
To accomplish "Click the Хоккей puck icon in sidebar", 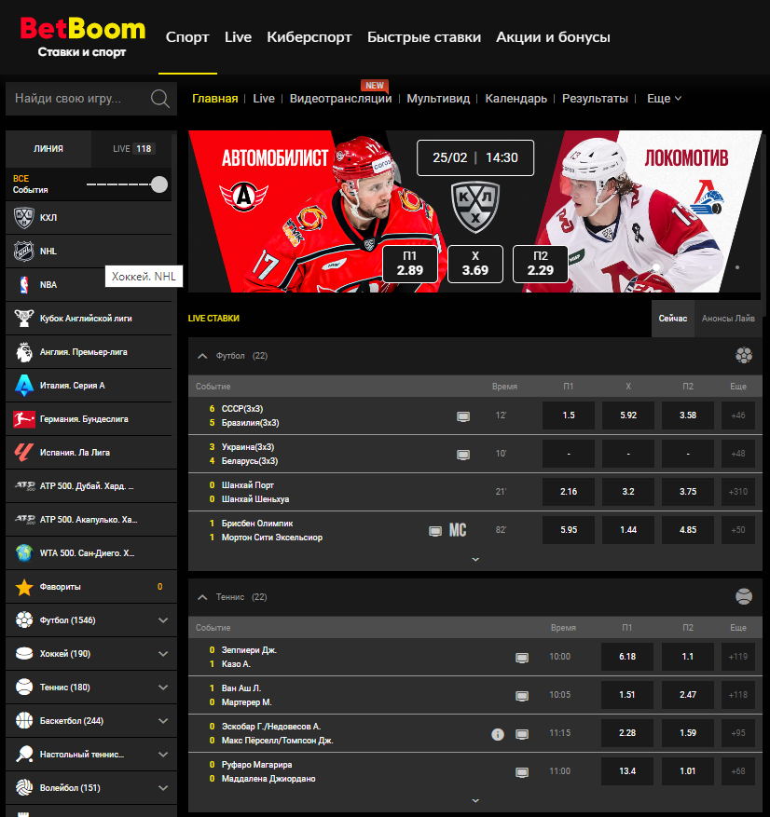I will 23,653.
